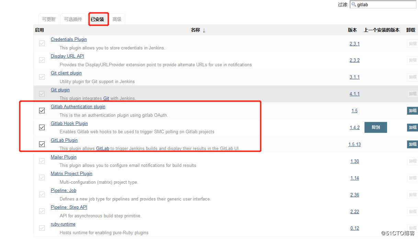Click the GitLab link in GitLab Plugin description
This screenshot has width=418, height=239.
103,148
